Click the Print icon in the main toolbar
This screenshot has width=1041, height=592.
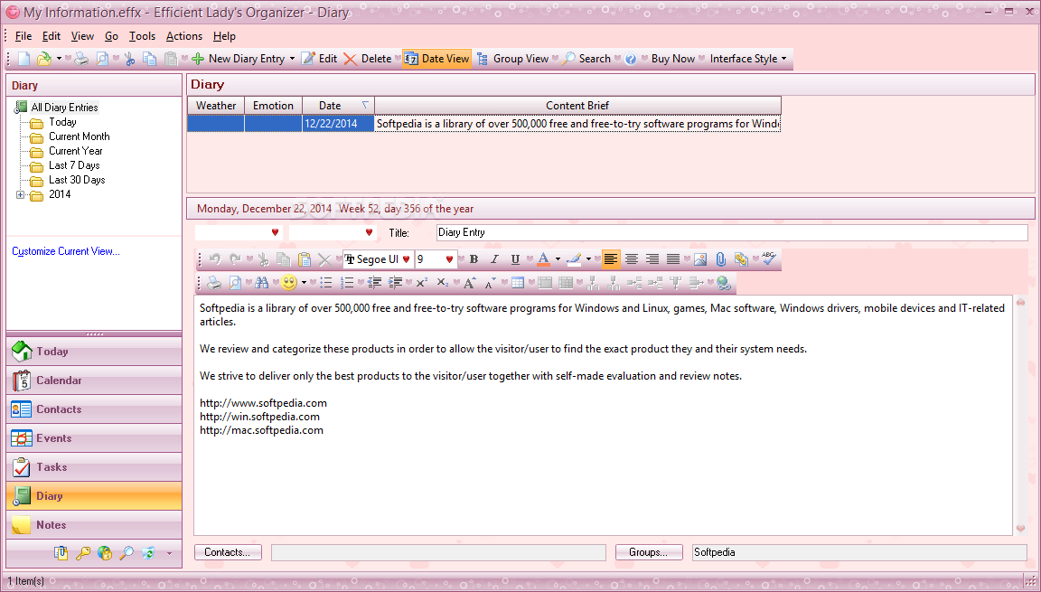(x=81, y=59)
